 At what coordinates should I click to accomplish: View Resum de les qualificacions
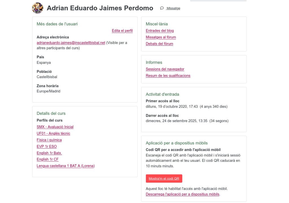click(x=168, y=76)
